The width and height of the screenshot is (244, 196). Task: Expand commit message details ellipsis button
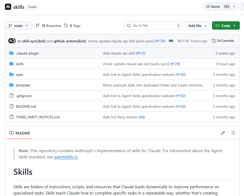(171, 41)
